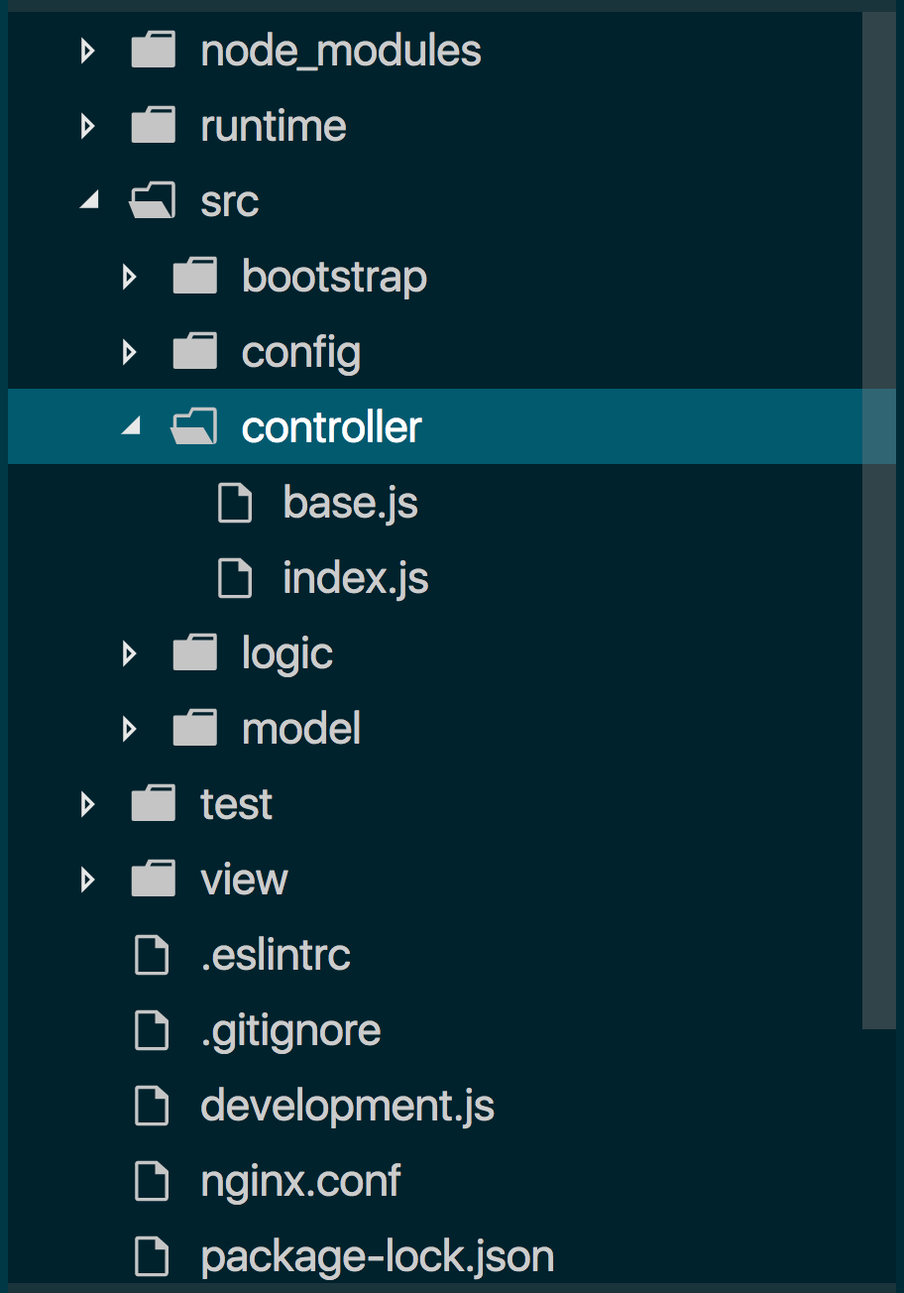The image size is (904, 1293).
Task: Expand the logic folder arrow
Action: point(129,653)
